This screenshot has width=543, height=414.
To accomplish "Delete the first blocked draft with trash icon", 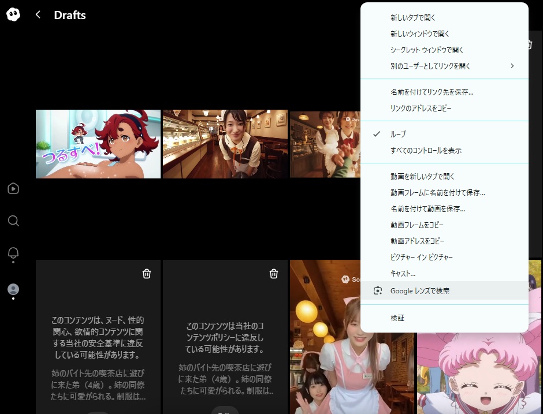I will point(147,274).
